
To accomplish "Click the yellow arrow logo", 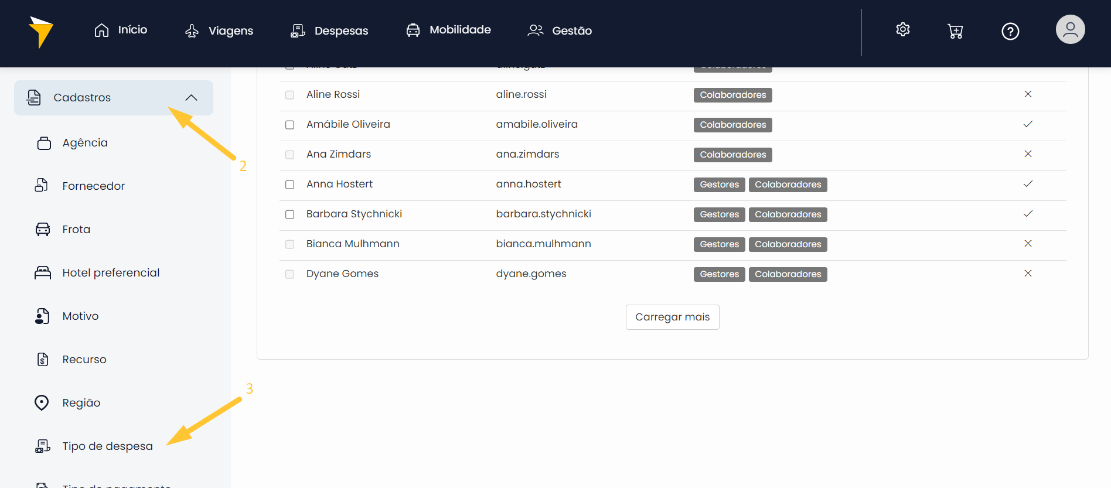I will [40, 32].
